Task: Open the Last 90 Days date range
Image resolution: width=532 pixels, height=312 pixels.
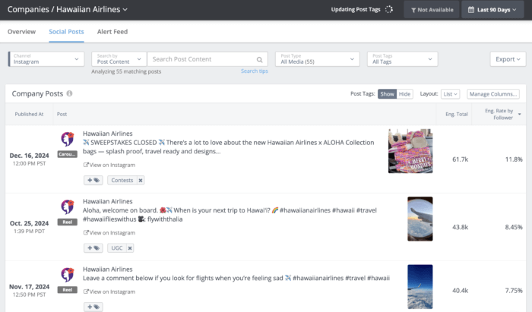Action: point(492,9)
